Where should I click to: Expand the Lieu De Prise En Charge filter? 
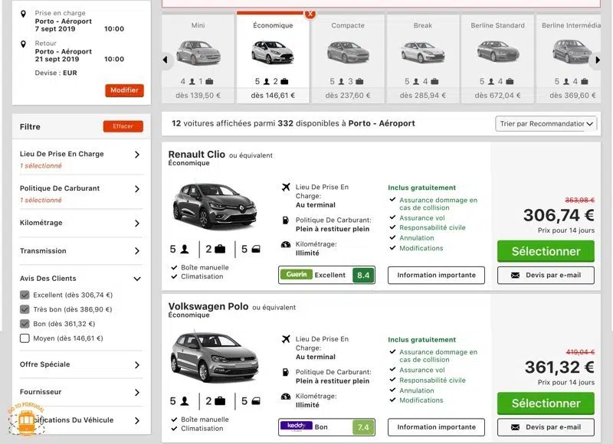[137, 155]
